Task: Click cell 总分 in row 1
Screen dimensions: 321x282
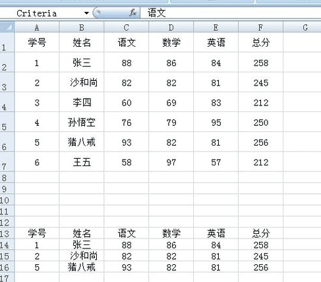Action: pos(261,42)
